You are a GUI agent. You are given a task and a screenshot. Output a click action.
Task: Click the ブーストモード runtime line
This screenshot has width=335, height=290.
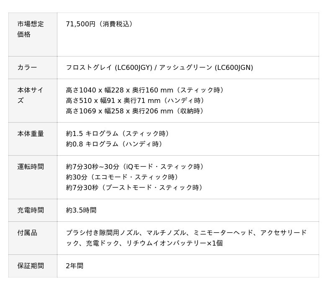tap(136, 187)
